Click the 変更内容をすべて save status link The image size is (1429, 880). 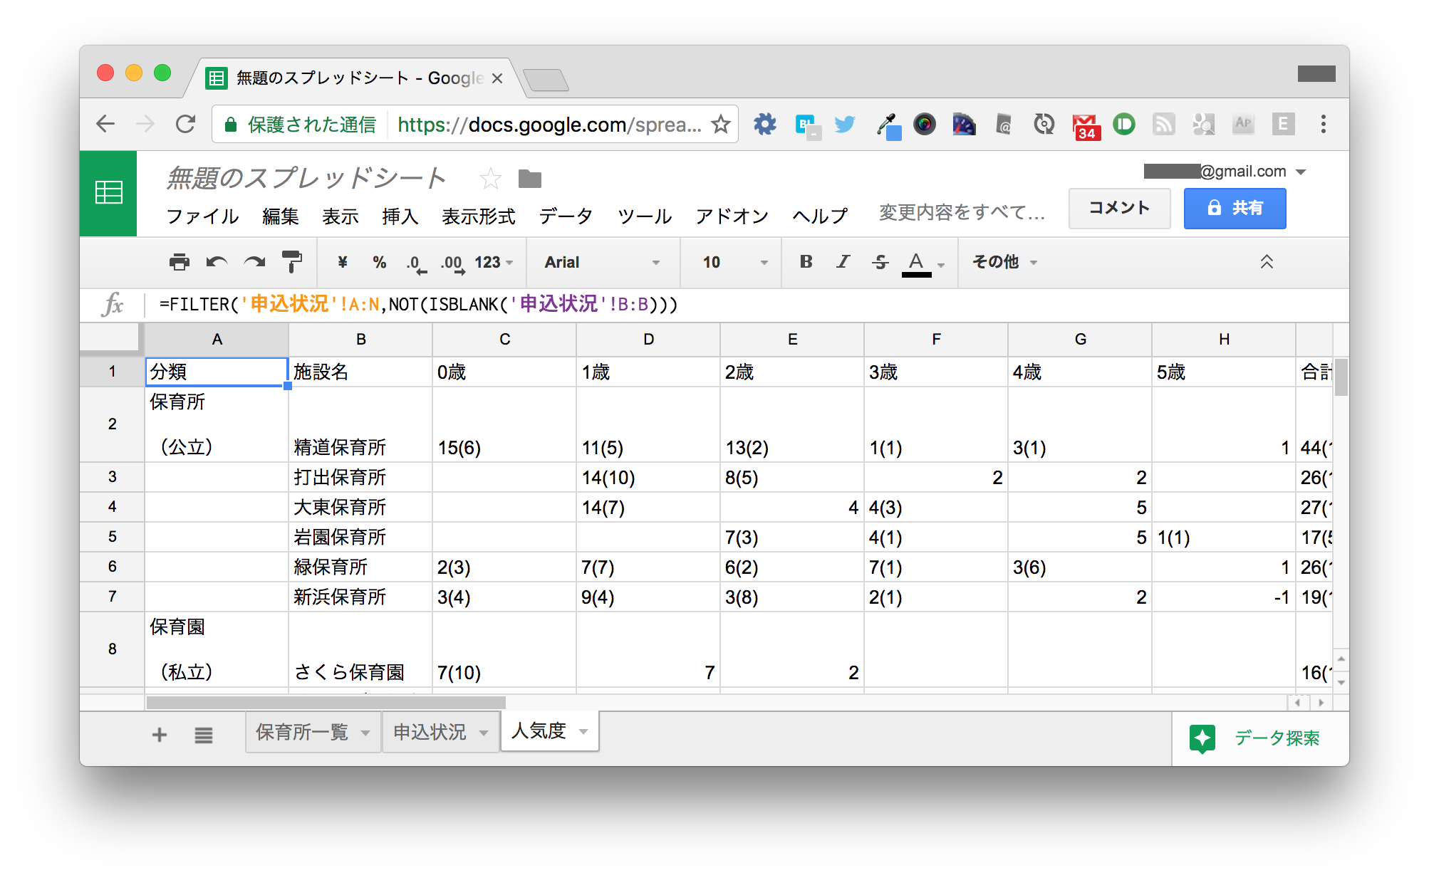coord(962,212)
